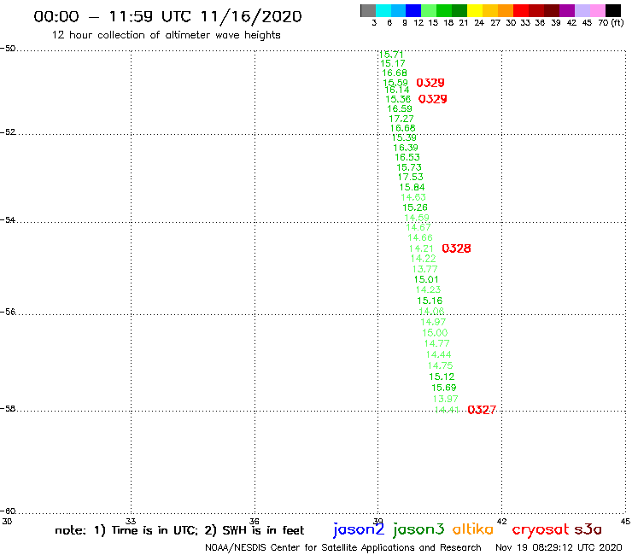Select the wave height value 15.17
This screenshot has height=555, width=632.
[393, 63]
